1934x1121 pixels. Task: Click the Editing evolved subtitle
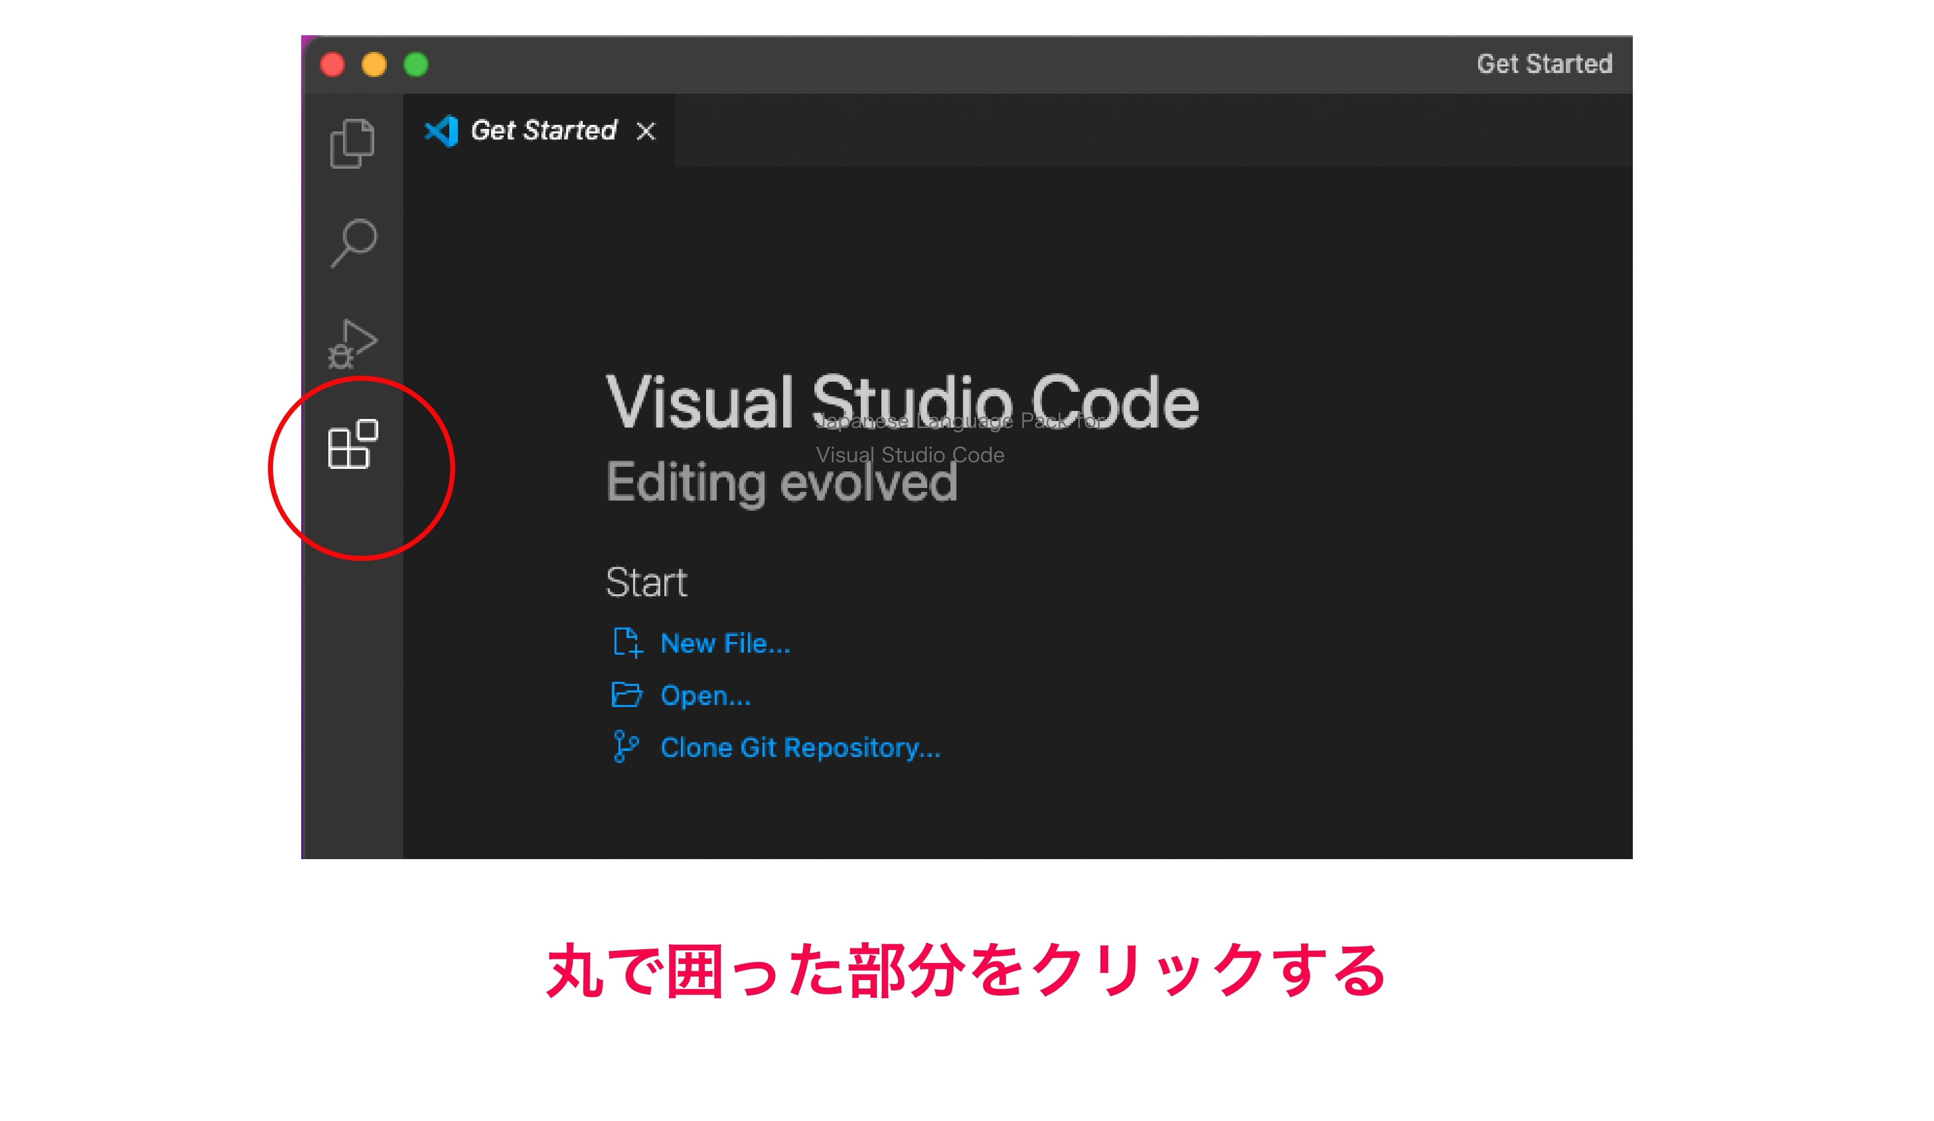click(x=781, y=482)
